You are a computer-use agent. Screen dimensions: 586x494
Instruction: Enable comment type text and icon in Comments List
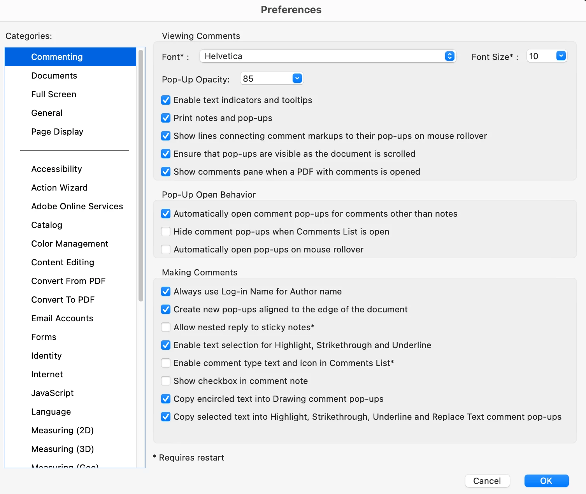click(x=166, y=363)
